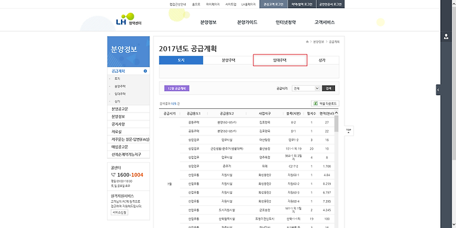This screenshot has width=456, height=228.
Task: Click the table scroll-up arrow
Action: tap(336, 113)
